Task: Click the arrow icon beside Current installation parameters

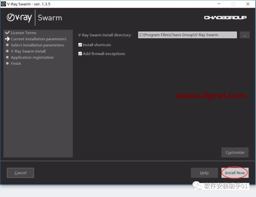Action: pos(7,39)
